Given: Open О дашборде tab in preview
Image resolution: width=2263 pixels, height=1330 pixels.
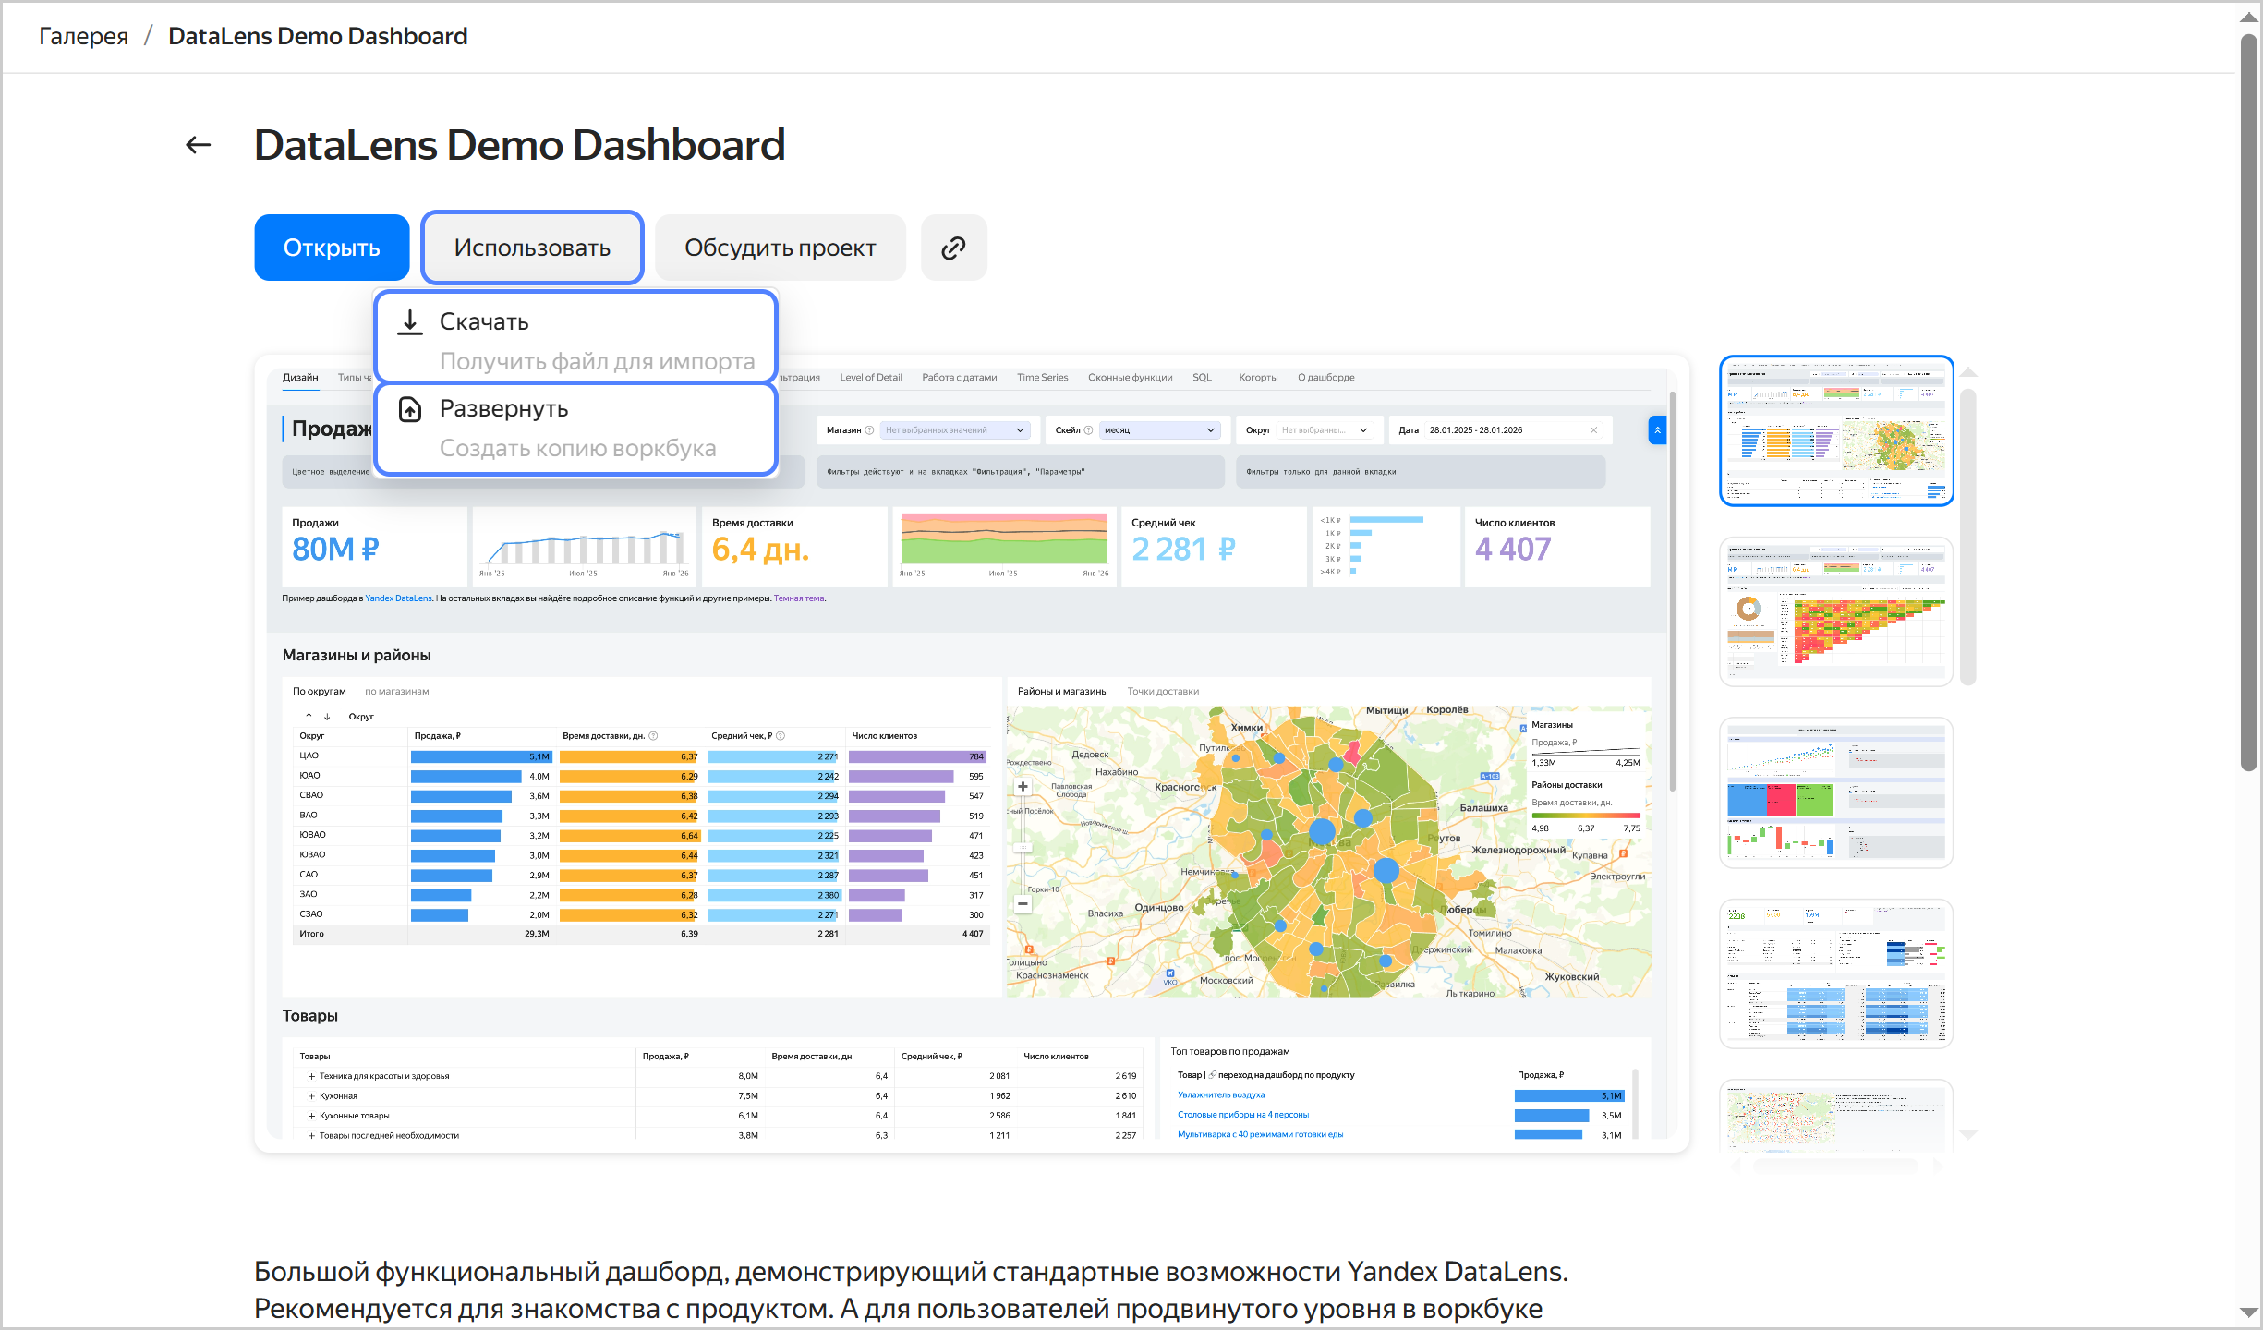Looking at the screenshot, I should click(x=1325, y=377).
